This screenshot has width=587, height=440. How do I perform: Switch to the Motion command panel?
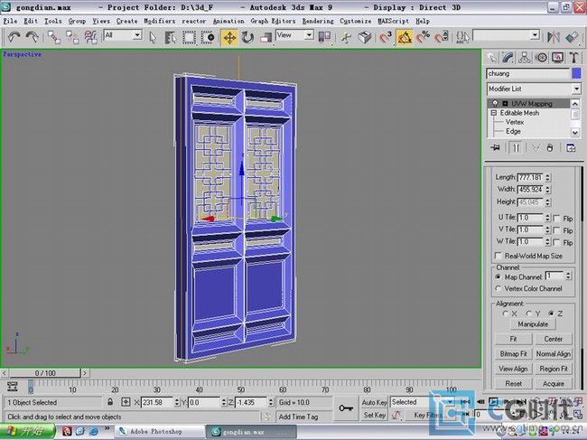(541, 58)
